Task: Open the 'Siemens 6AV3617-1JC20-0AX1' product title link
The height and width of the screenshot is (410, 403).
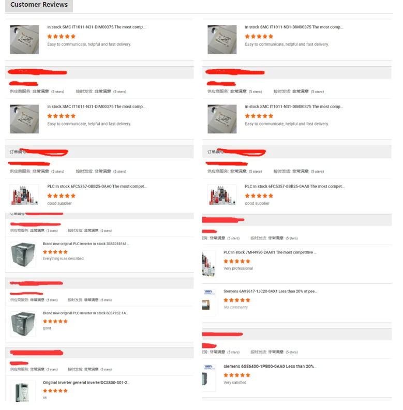Action: point(270,291)
